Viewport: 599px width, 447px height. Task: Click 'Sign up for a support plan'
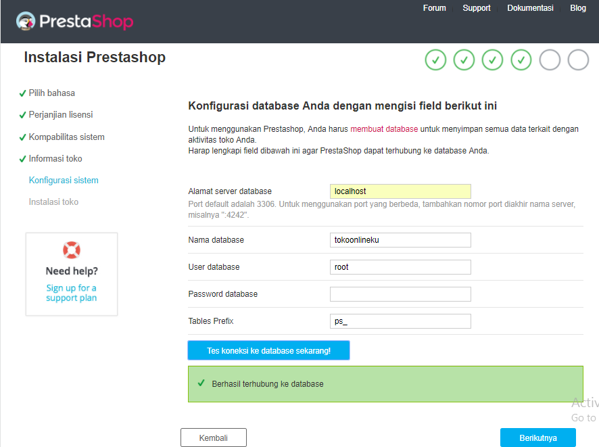[x=72, y=293]
